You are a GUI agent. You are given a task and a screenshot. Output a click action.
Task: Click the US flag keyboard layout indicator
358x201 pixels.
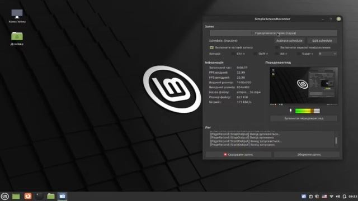(324, 197)
